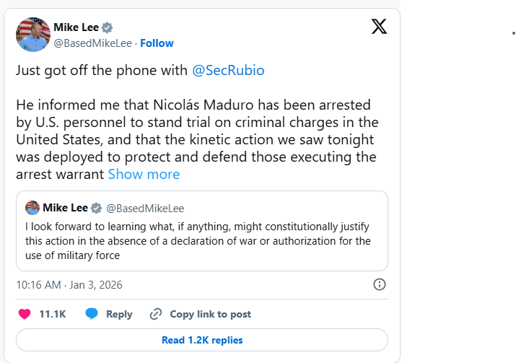Open the @SecRubio mention link
516x363 pixels.
(228, 71)
